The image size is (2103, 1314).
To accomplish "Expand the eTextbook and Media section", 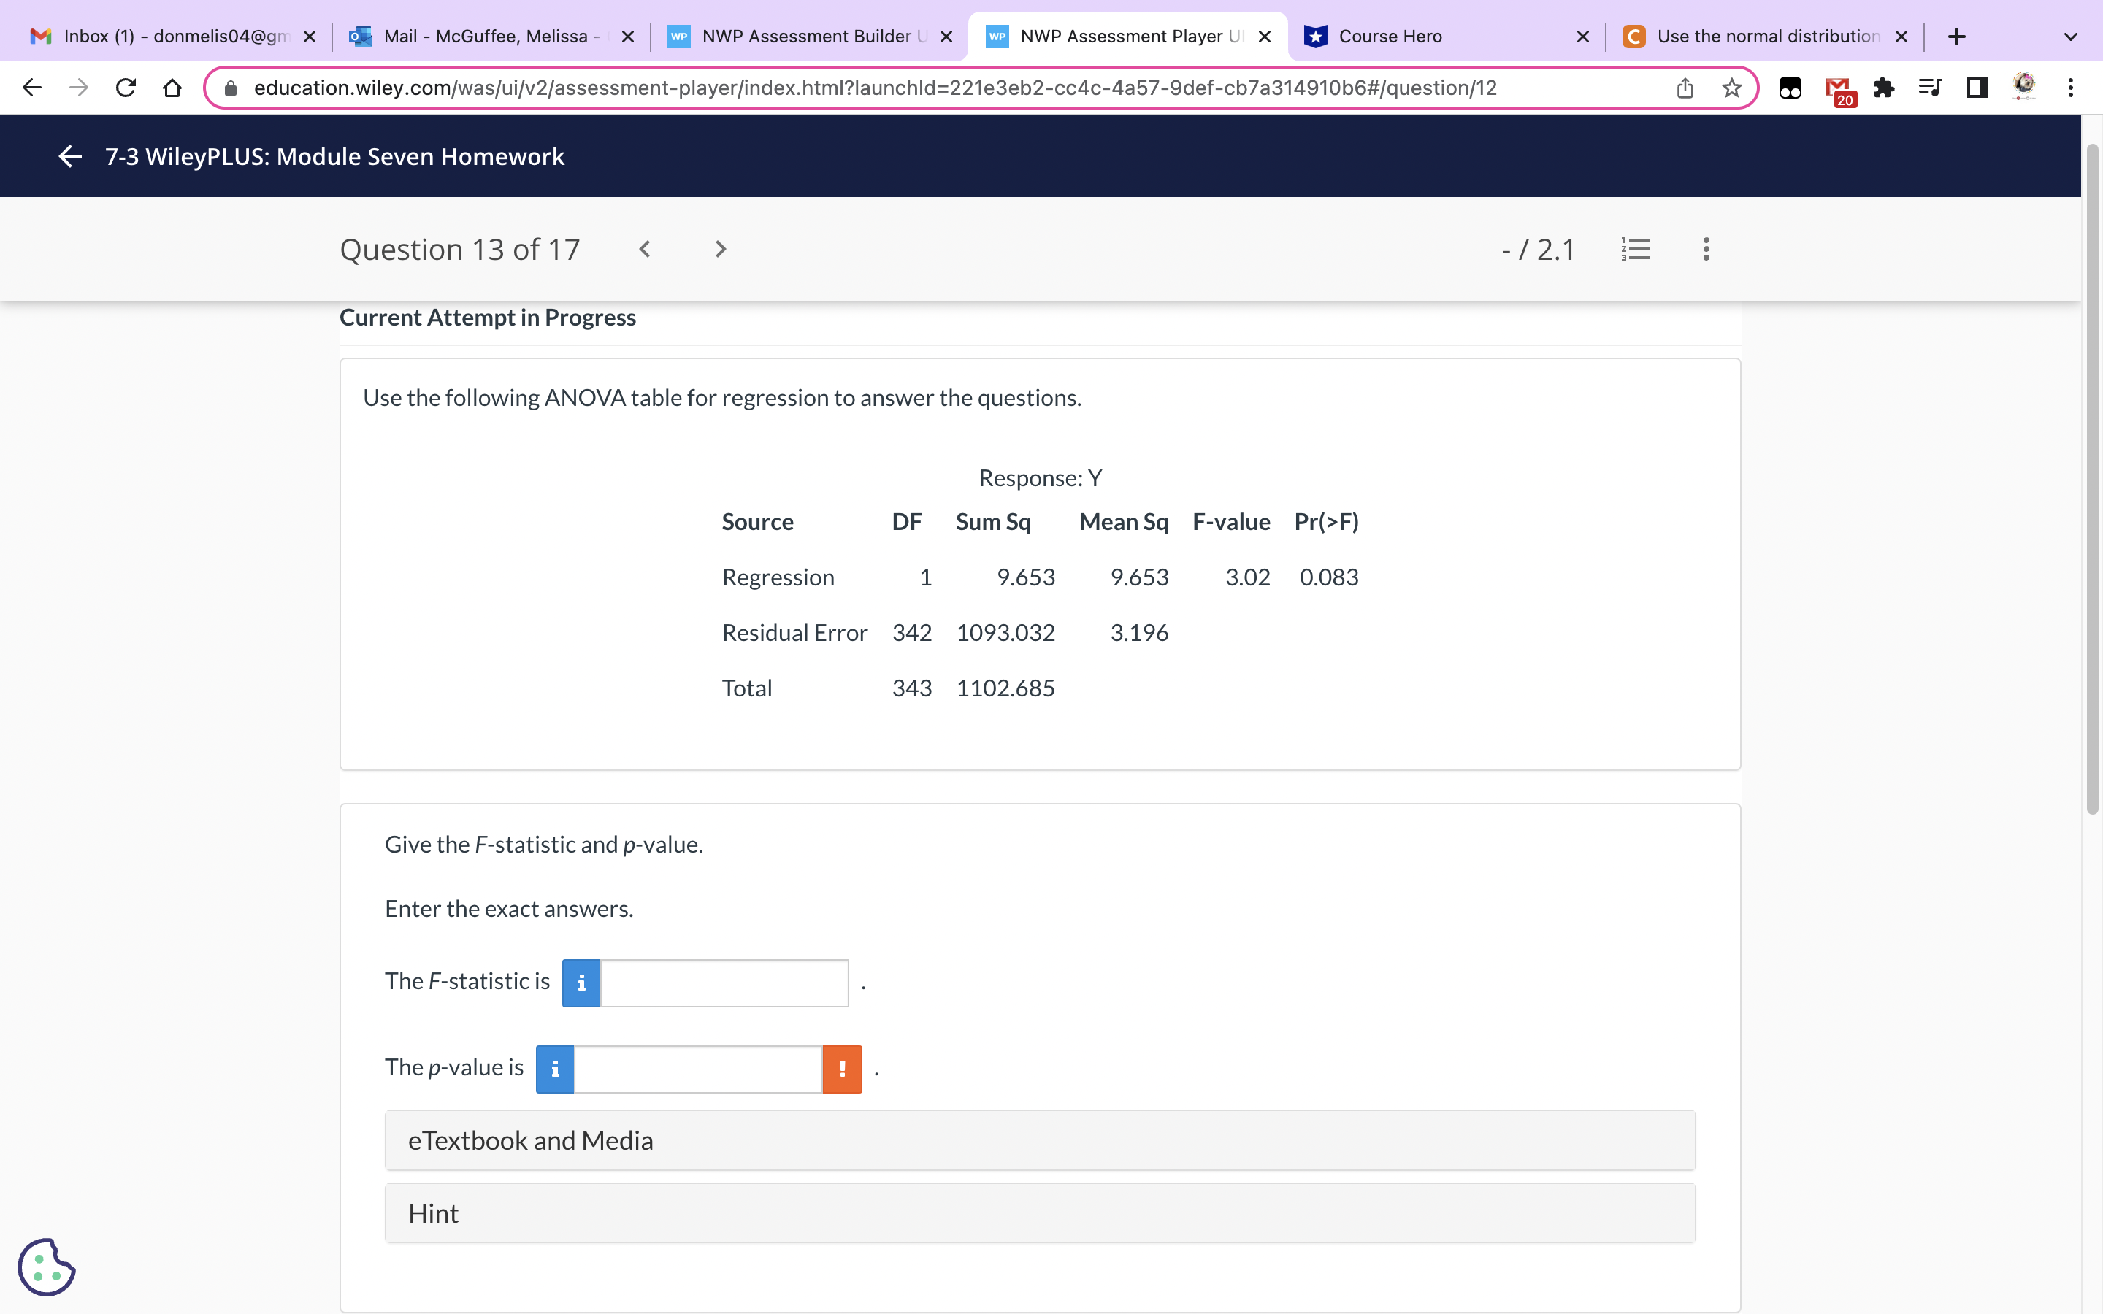I will (1039, 1140).
